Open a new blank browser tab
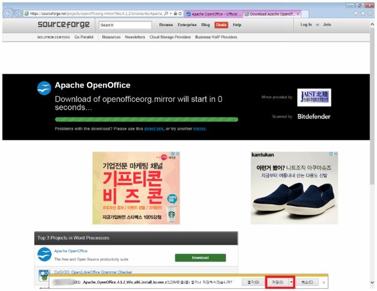This screenshot has width=377, height=291. (x=305, y=14)
